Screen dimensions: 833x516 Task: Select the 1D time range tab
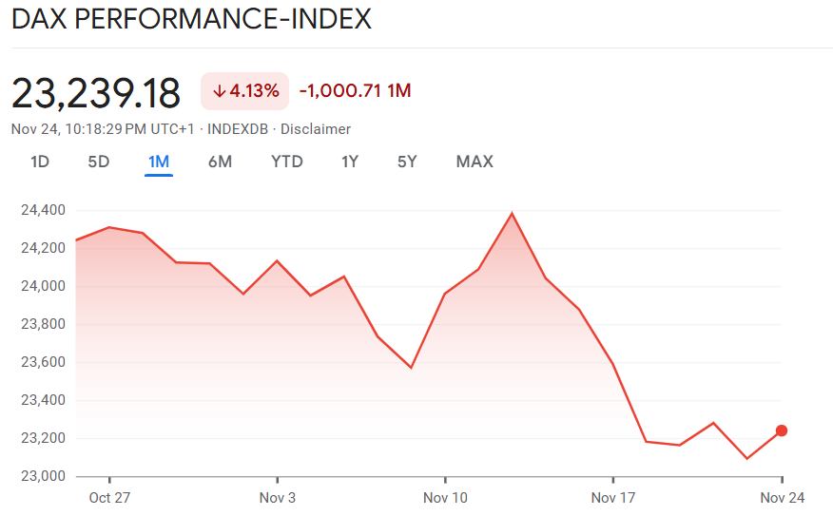point(40,162)
